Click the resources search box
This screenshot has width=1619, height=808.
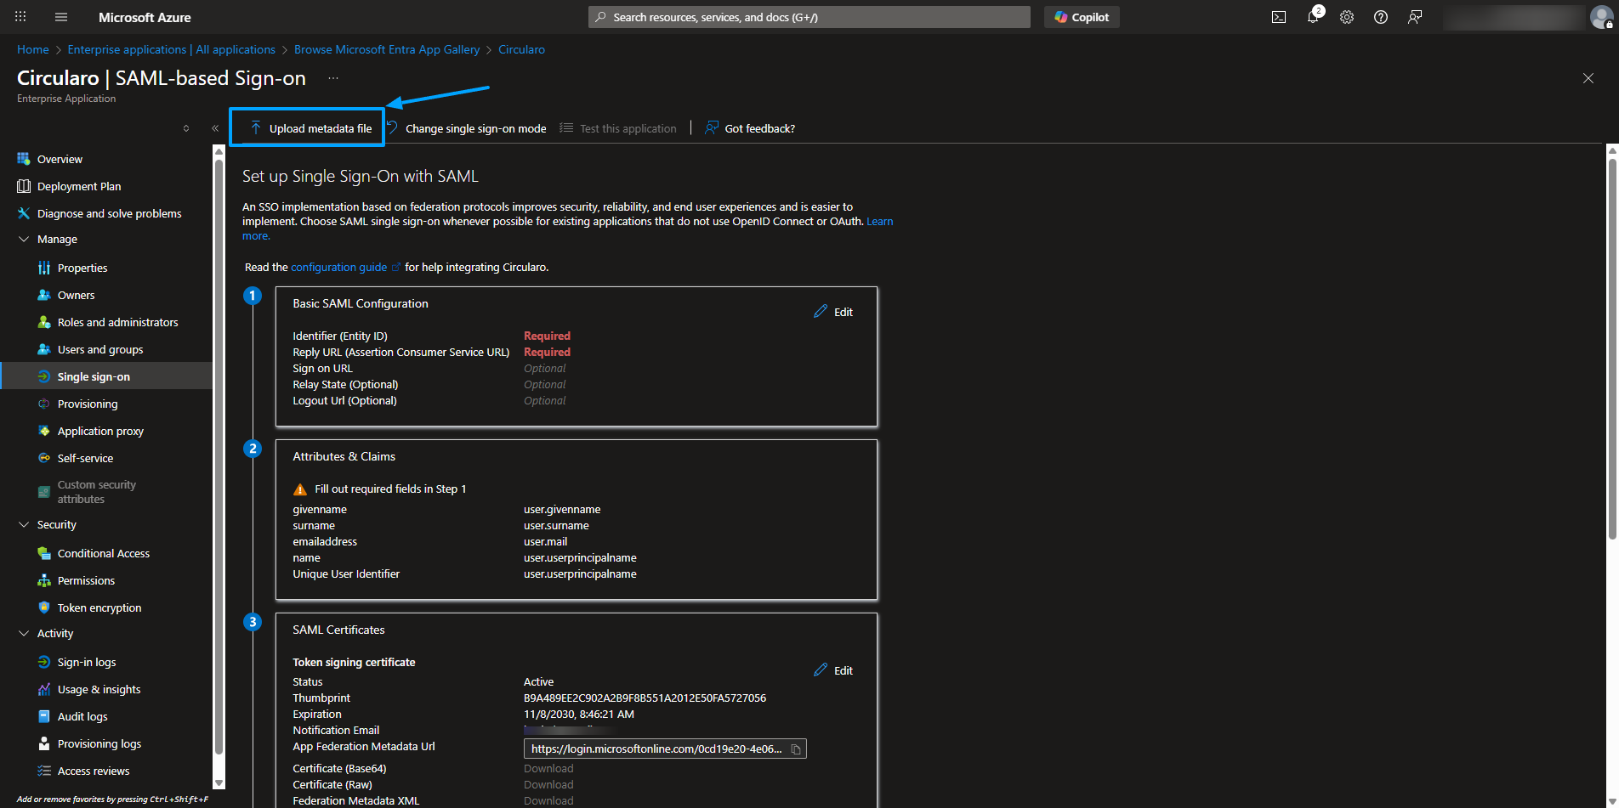(808, 16)
